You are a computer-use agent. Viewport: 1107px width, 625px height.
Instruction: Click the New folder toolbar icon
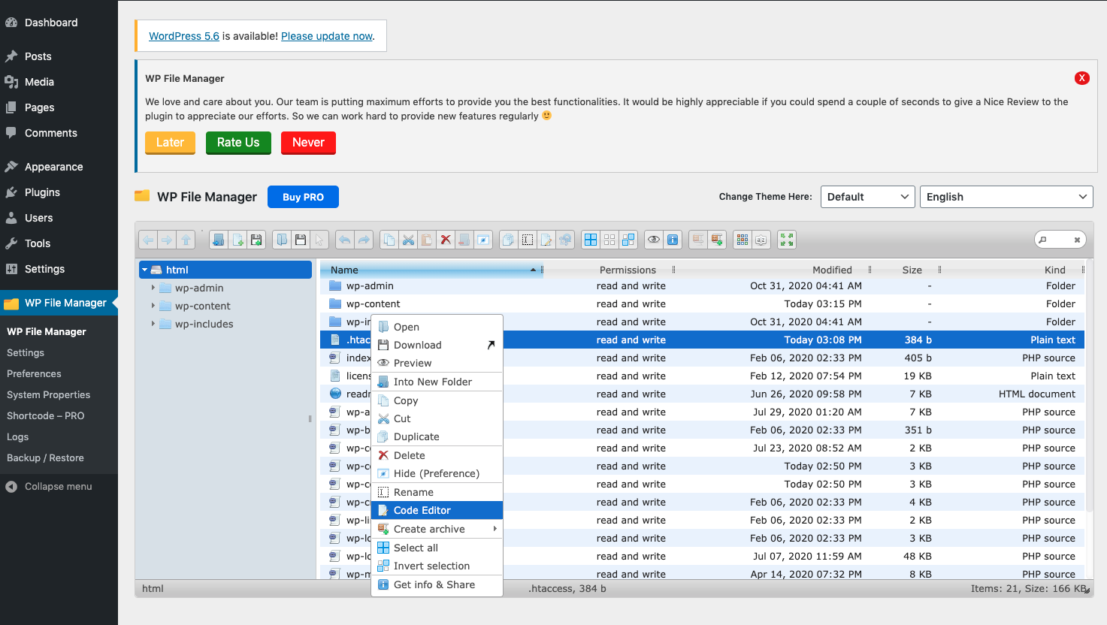point(219,240)
